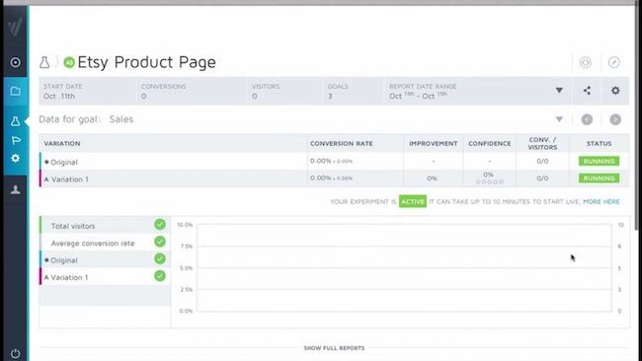Click the power logout icon in the sidebar
The image size is (642, 361).
(15, 354)
